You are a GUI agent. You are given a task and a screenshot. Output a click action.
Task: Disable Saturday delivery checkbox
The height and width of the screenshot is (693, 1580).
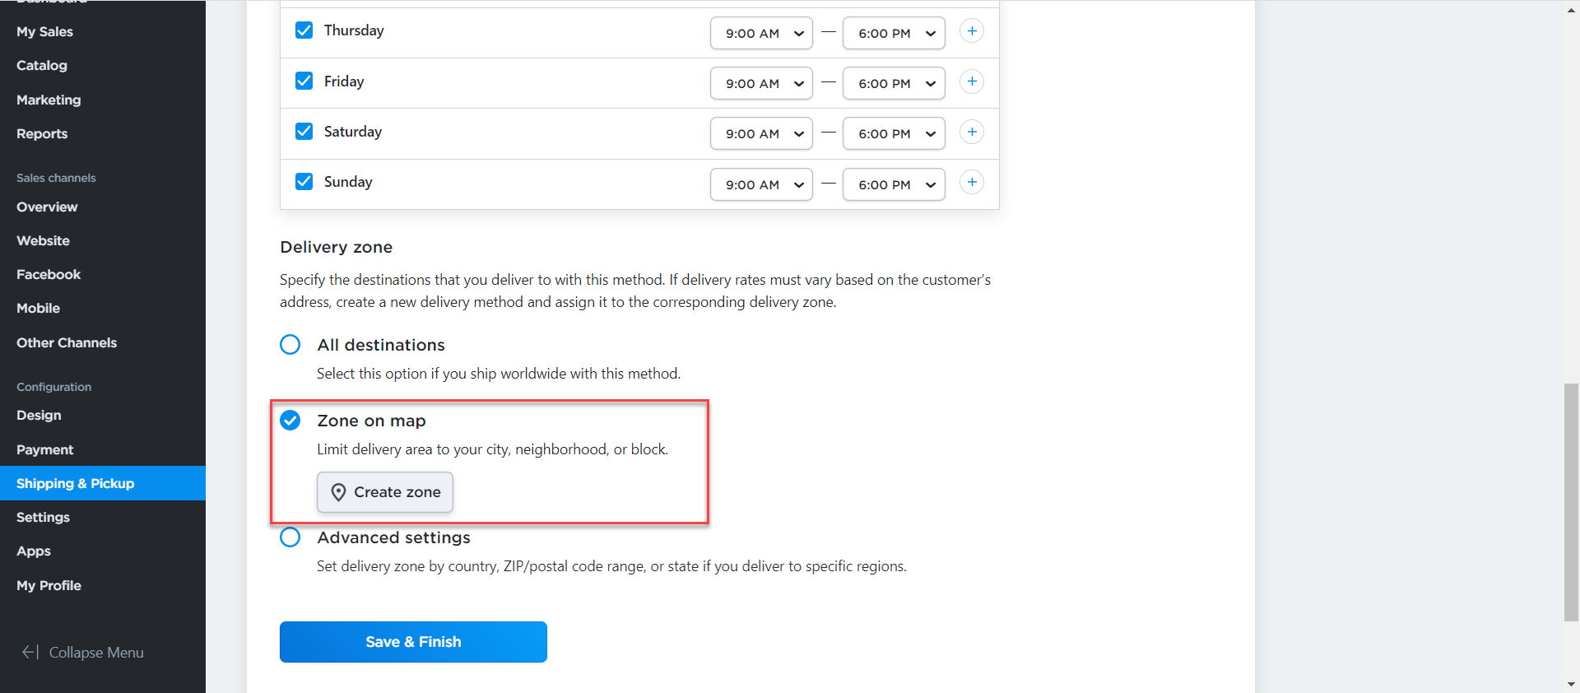pyautogui.click(x=304, y=132)
